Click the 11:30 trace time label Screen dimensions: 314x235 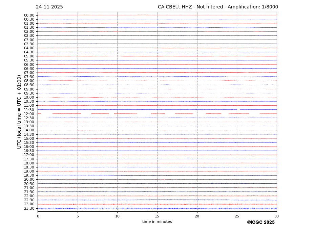29,110
